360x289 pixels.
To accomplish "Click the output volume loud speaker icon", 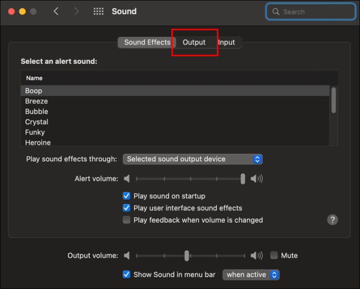I will tap(257, 256).
